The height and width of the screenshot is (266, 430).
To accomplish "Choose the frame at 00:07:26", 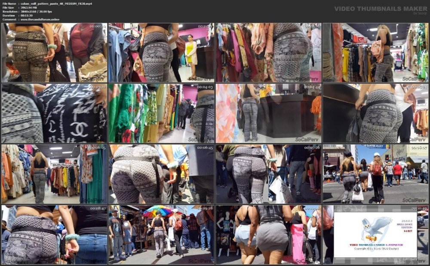I will [x=268, y=174].
